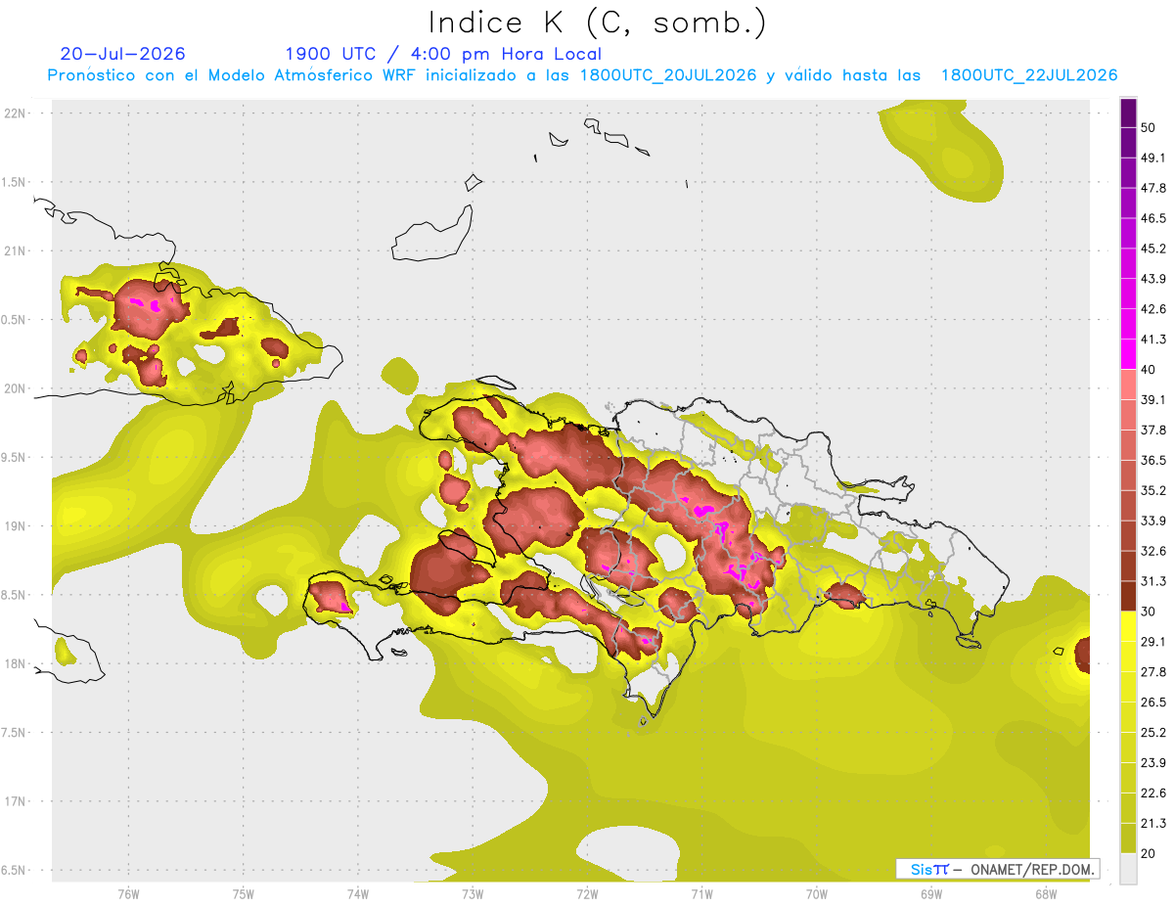Click the '30' colorbar value label

click(x=1149, y=612)
